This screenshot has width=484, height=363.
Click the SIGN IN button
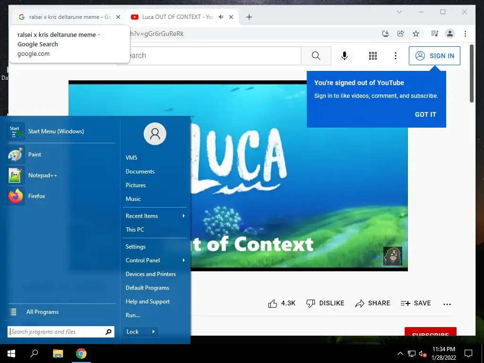tap(434, 56)
